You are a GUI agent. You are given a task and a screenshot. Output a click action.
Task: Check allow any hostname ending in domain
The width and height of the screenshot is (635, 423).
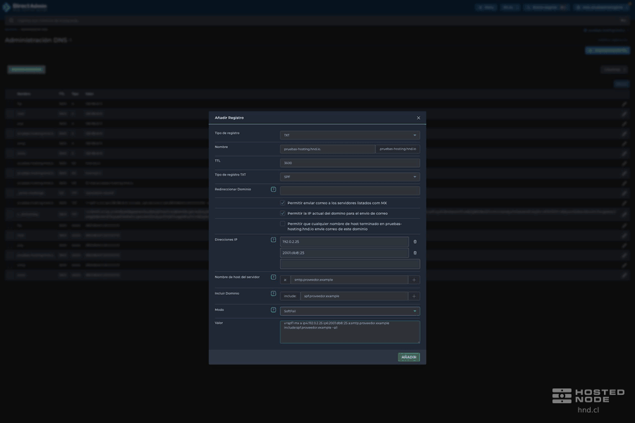[x=283, y=224]
